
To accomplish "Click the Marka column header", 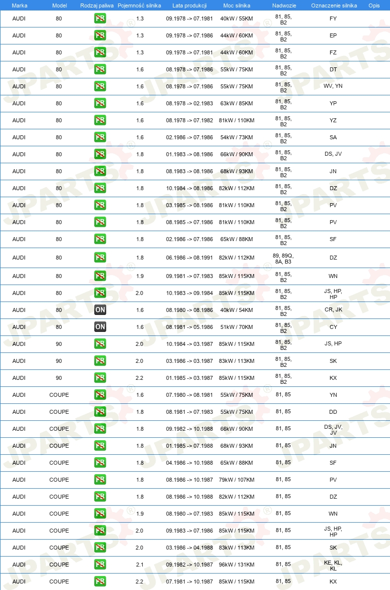I will [19, 5].
